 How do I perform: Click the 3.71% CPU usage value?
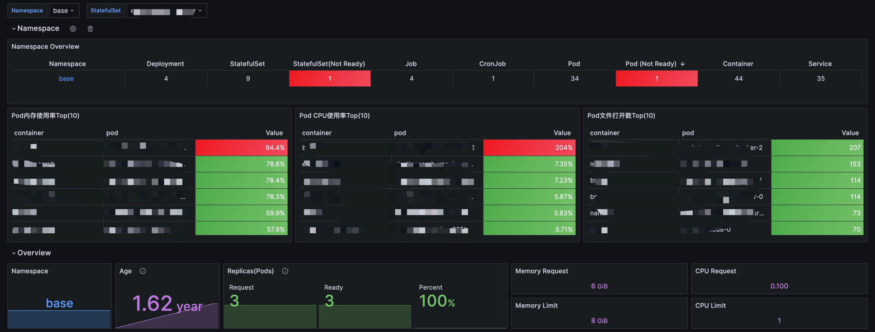(x=563, y=229)
